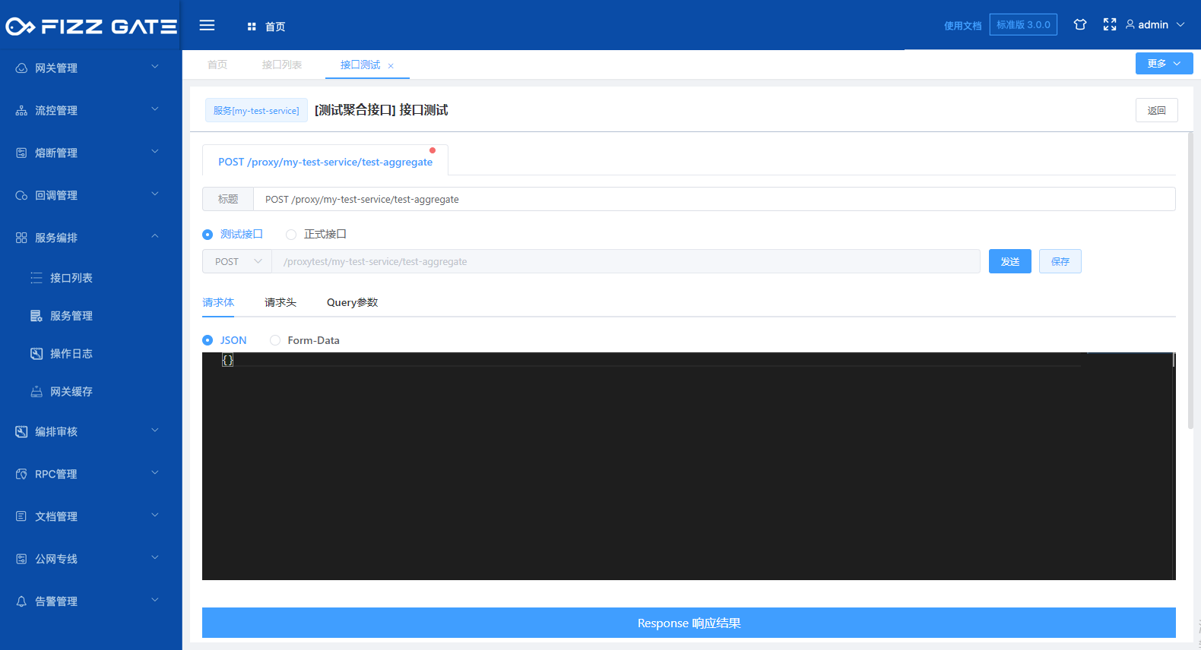Click the 网关缓存 submenu icon
Image resolution: width=1201 pixels, height=650 pixels.
click(36, 392)
